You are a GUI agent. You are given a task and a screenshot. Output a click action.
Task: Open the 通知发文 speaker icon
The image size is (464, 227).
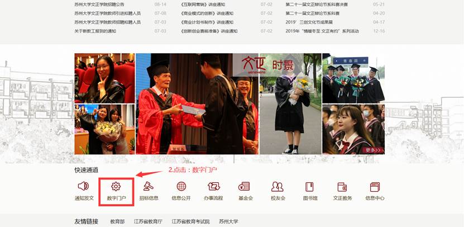(x=83, y=187)
